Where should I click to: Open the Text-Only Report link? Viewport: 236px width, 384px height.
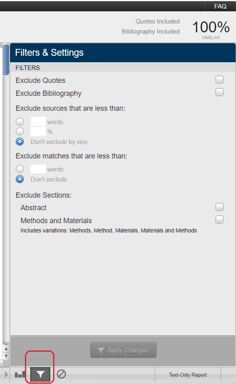(188, 375)
